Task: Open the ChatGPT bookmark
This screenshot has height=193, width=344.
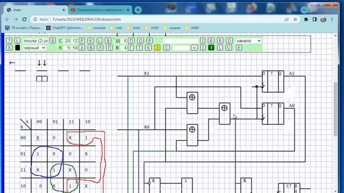Action: 64,28
